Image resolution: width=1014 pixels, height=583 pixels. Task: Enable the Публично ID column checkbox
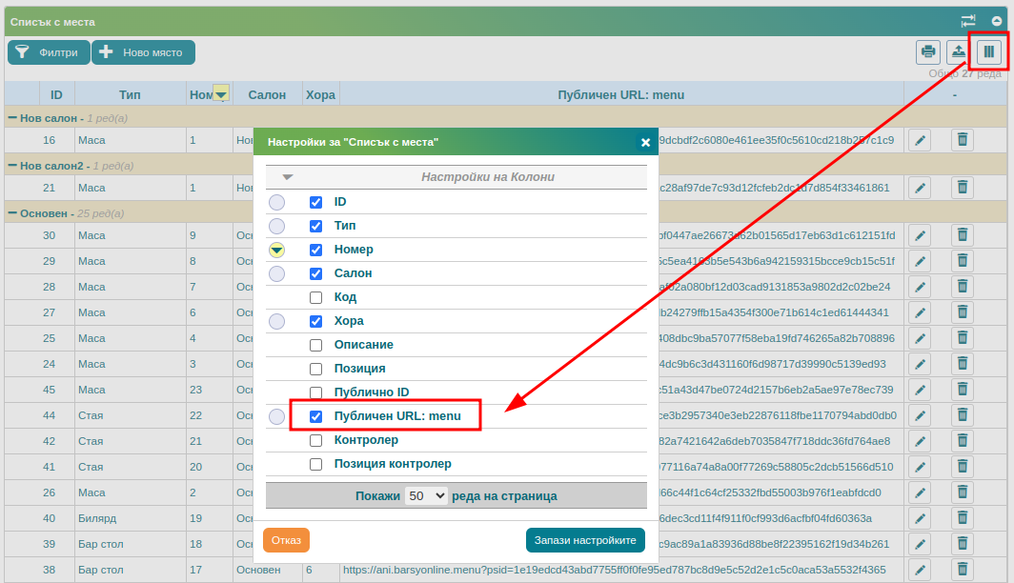pyautogui.click(x=315, y=393)
